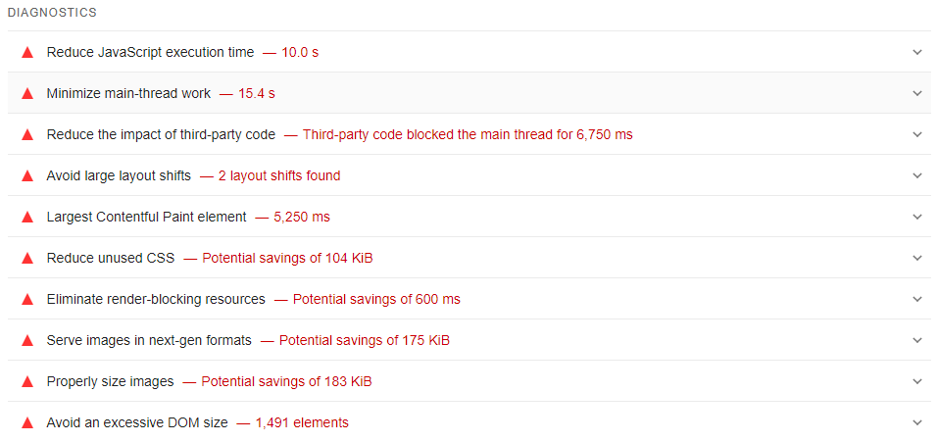Select the Serve images in next-gen formats title
Image resolution: width=938 pixels, height=442 pixels.
(x=149, y=340)
